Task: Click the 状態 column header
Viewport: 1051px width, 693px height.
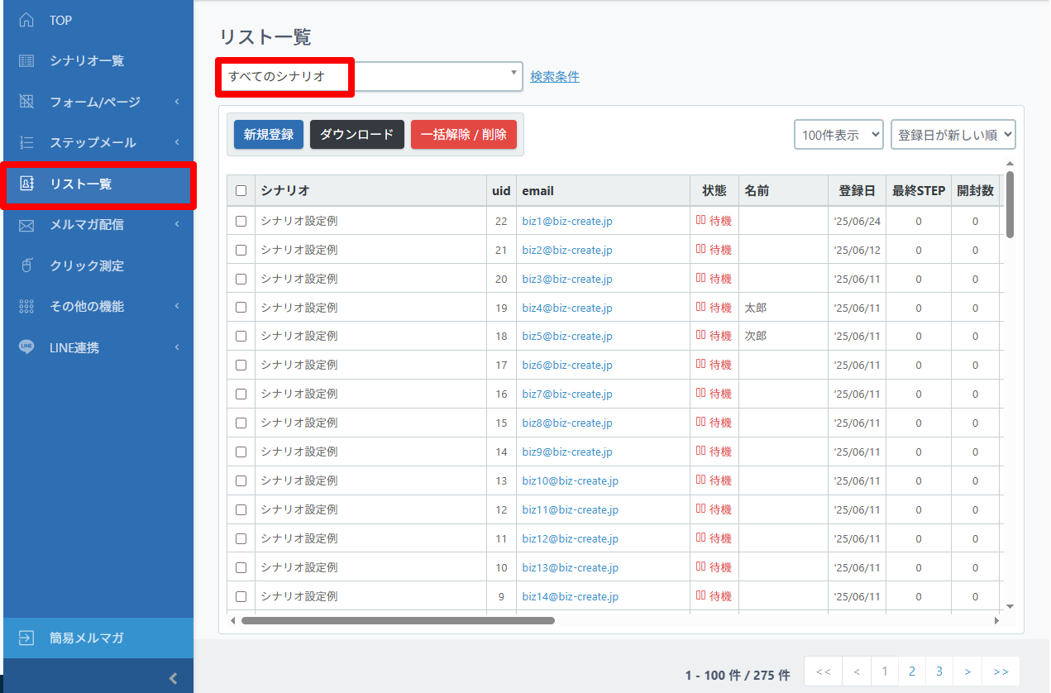Action: pyautogui.click(x=714, y=191)
